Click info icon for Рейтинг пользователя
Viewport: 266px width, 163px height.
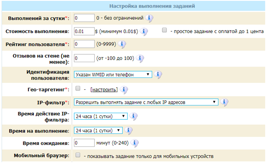(122, 44)
